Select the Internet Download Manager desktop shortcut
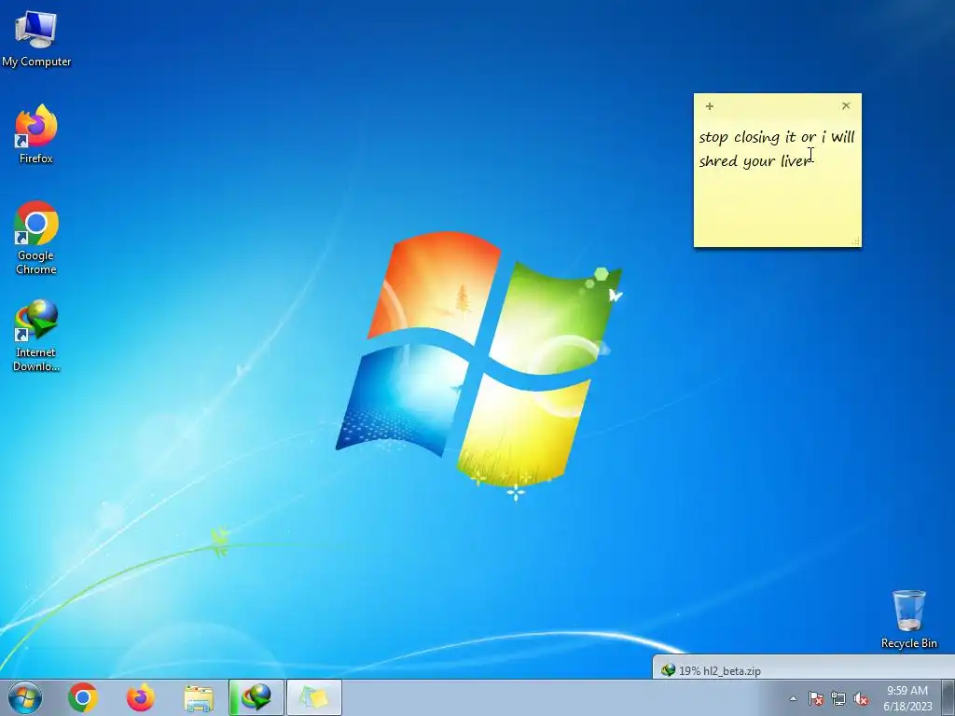The height and width of the screenshot is (716, 955). pos(36,335)
